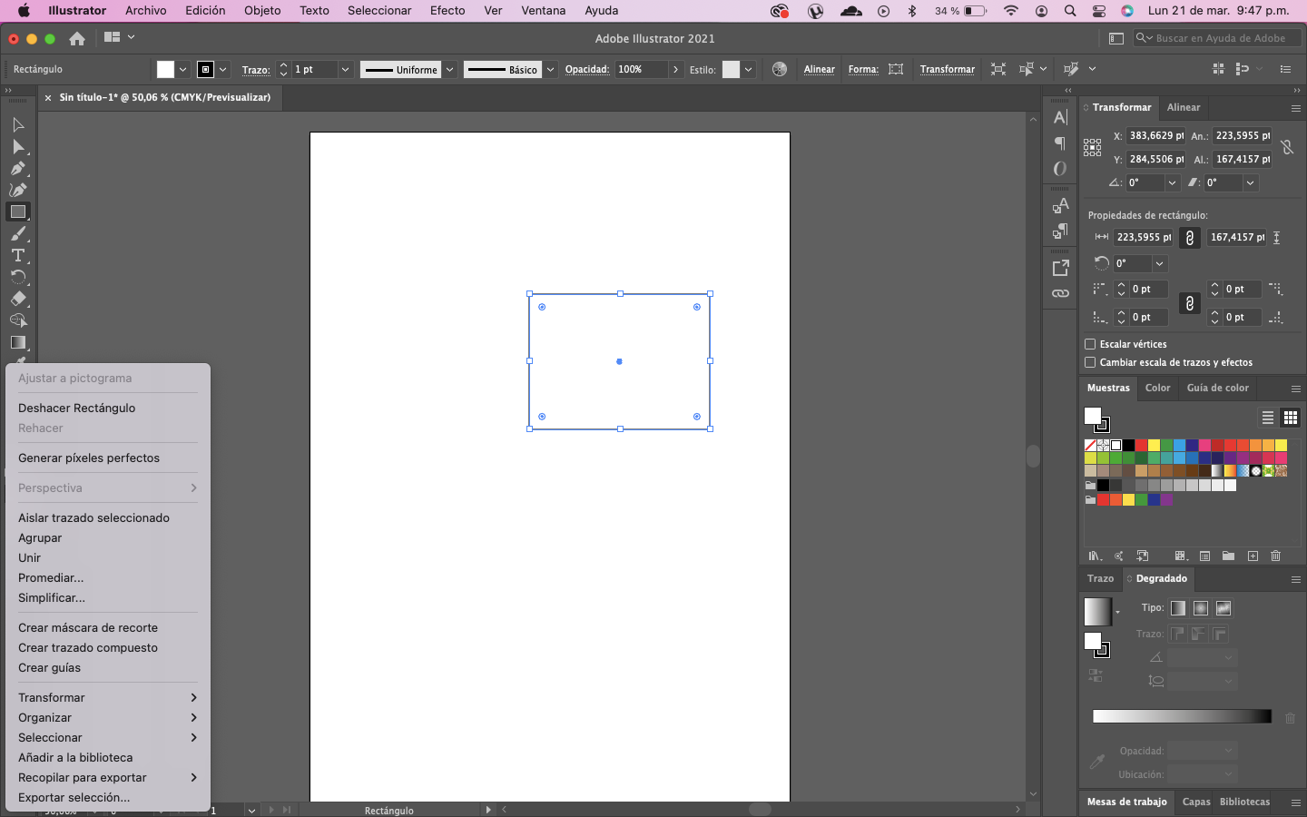Select the Eraser tool
1307x817 pixels.
click(17, 299)
